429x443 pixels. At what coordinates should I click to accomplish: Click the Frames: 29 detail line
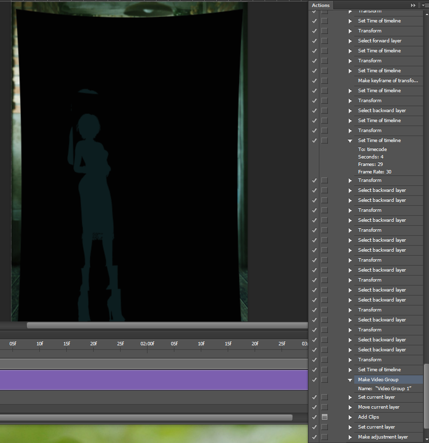370,164
